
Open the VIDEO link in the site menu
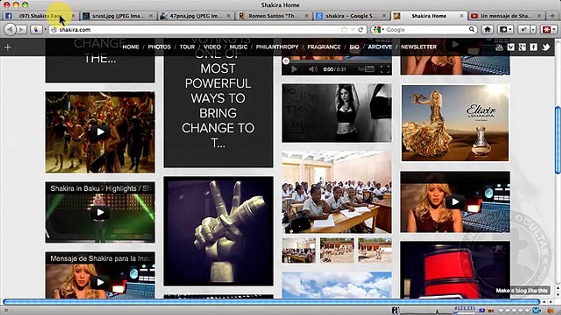tap(212, 47)
